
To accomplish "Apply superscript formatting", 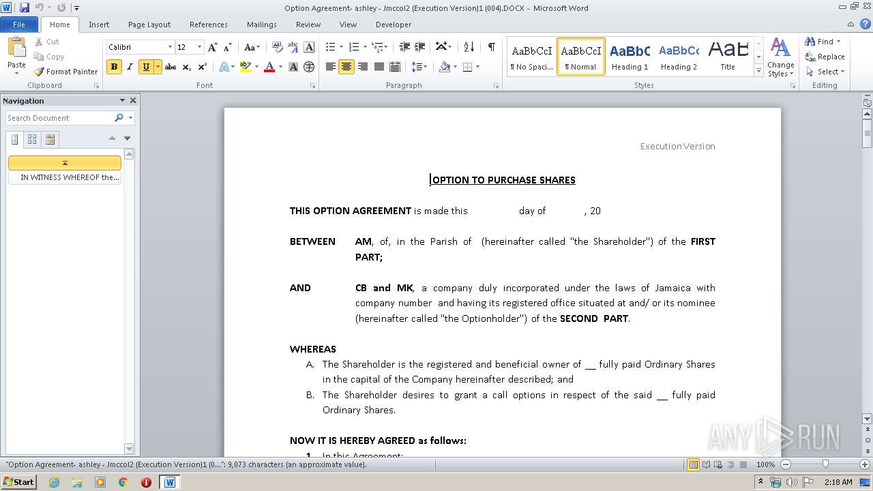I will pyautogui.click(x=202, y=67).
